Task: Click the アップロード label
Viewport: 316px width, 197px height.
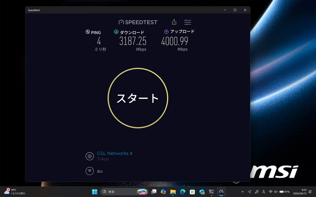Action: pos(182,32)
